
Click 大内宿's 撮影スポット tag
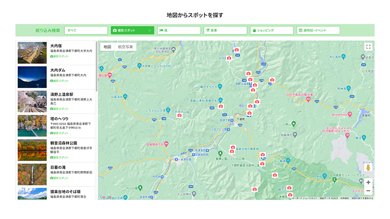coord(59,56)
